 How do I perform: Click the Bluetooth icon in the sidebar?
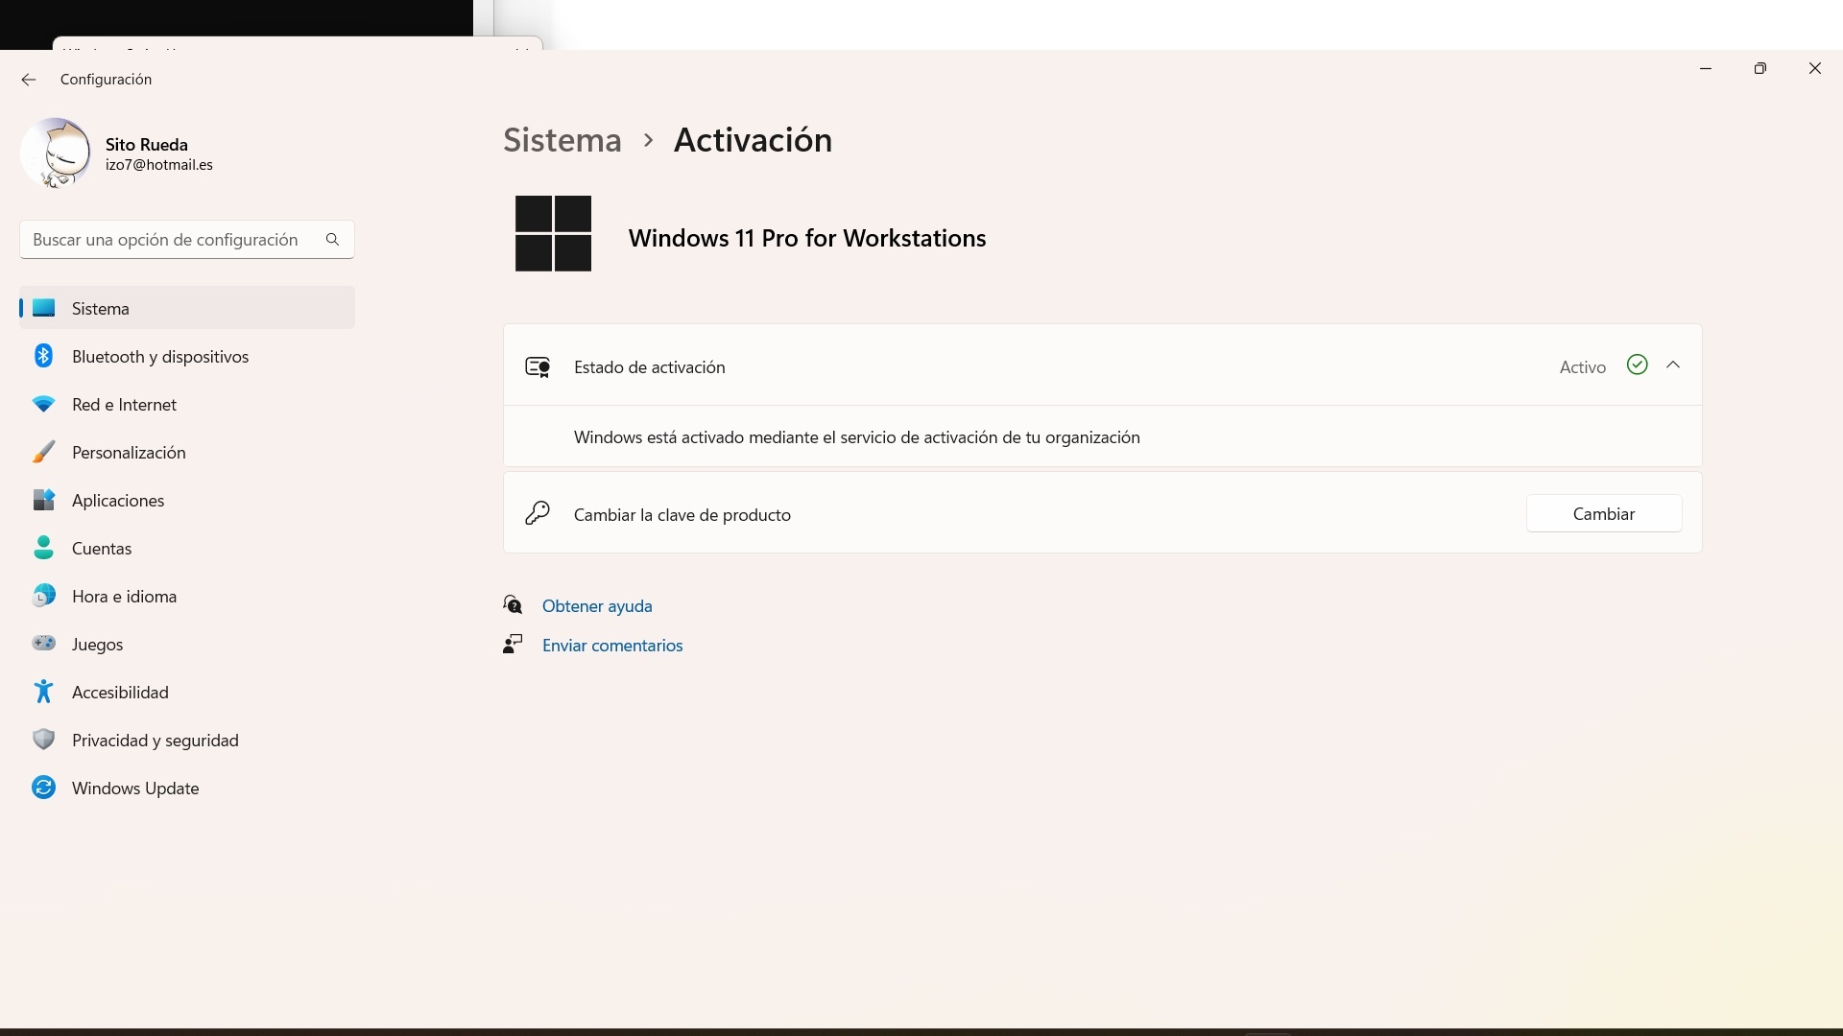pos(43,356)
